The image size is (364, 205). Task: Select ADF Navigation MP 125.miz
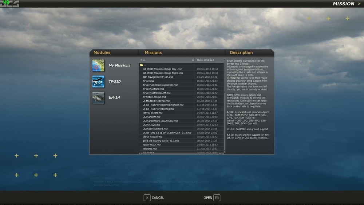pos(158,77)
